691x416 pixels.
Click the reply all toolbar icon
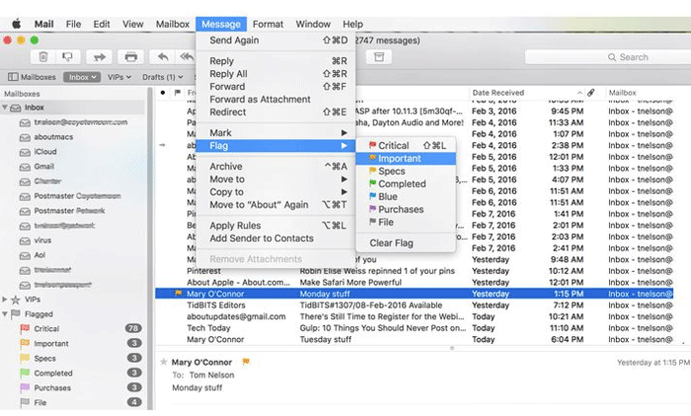186,57
